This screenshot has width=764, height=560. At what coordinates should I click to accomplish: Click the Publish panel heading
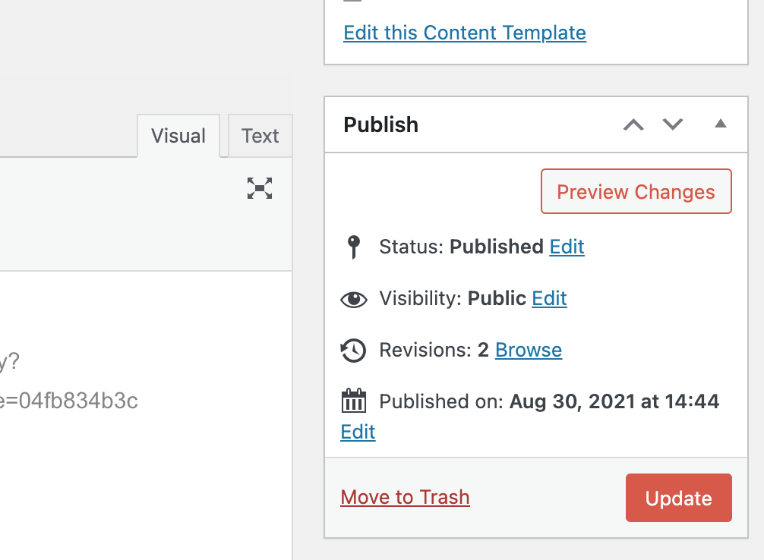click(x=381, y=124)
